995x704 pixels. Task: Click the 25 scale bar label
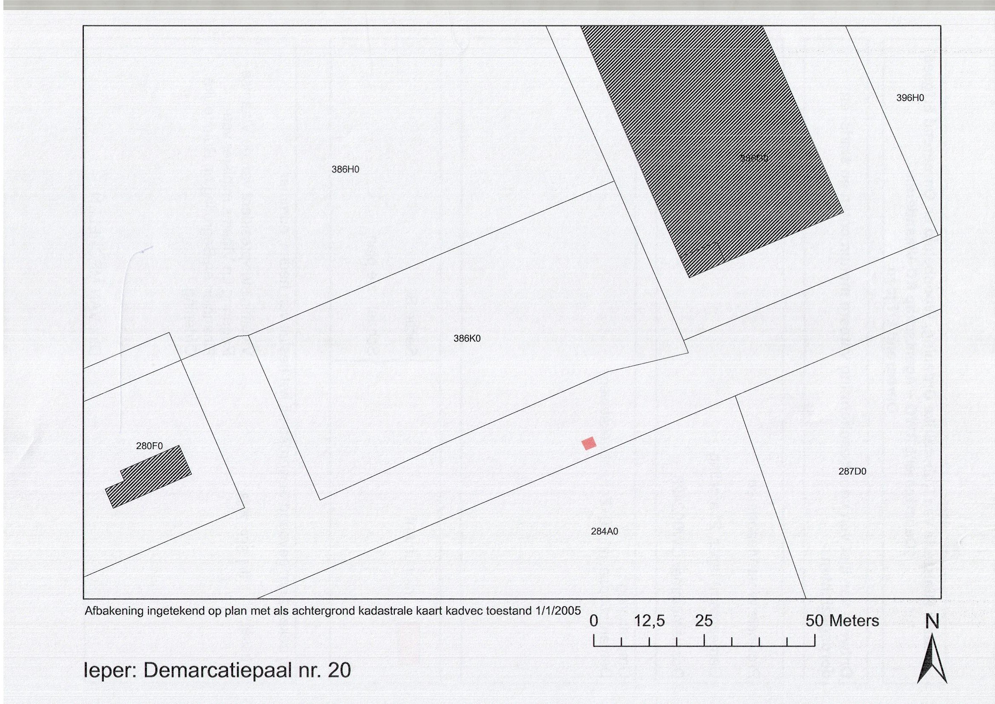[704, 621]
